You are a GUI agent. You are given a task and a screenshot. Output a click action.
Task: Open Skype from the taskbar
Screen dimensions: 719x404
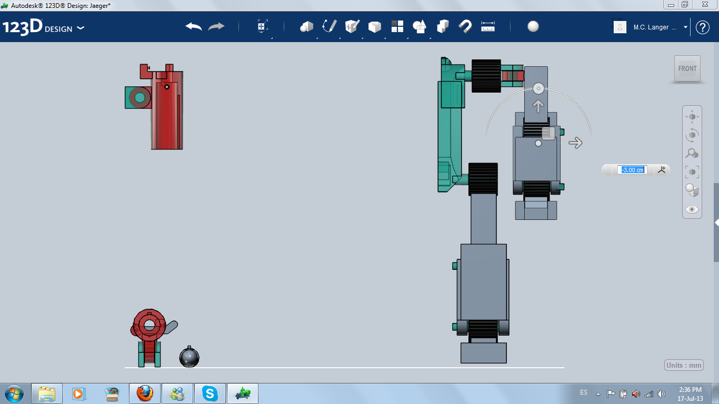coord(211,393)
